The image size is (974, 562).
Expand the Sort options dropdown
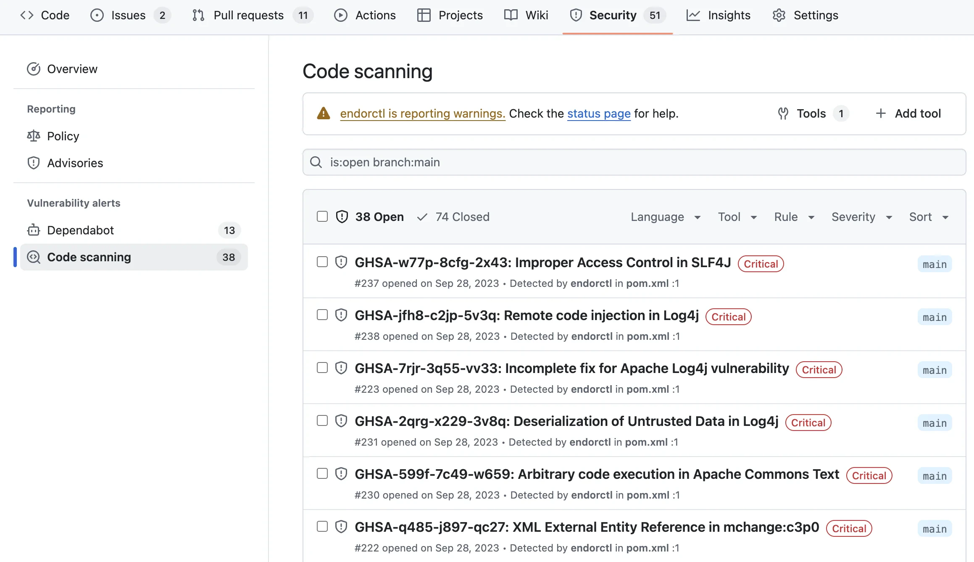[x=928, y=217]
